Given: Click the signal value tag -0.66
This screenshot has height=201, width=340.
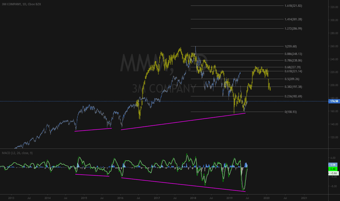Looking at the screenshot, I should coord(333,173).
